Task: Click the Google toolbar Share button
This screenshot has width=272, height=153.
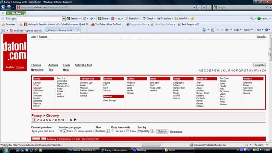Action: click(x=104, y=18)
